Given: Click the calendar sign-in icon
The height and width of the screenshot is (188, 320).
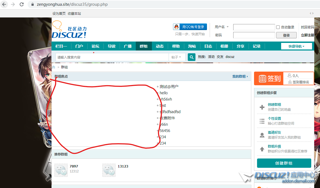Looking at the screenshot, I should click(262, 78).
